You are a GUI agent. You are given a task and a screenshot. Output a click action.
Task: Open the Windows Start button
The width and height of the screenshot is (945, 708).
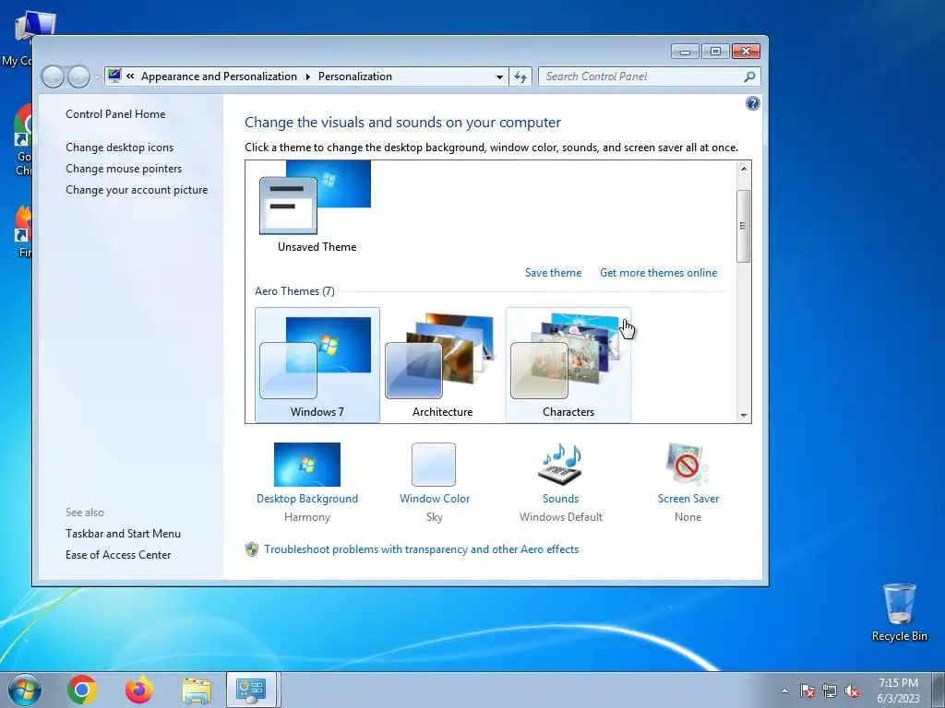click(x=25, y=690)
